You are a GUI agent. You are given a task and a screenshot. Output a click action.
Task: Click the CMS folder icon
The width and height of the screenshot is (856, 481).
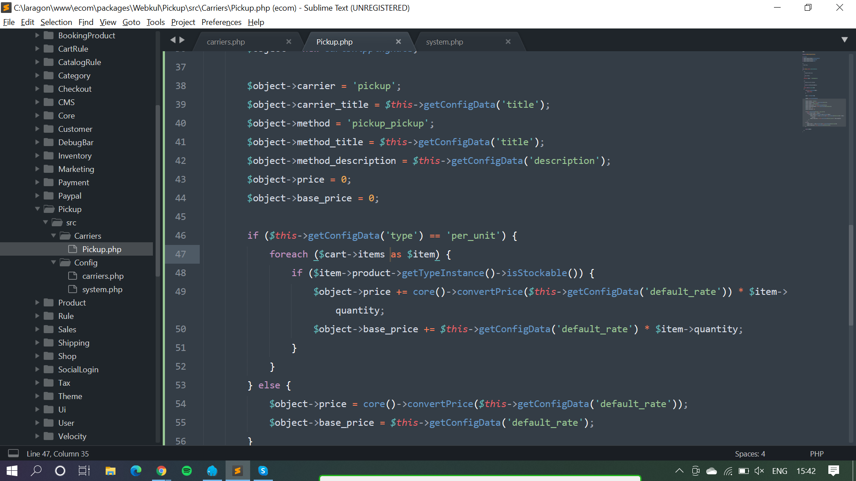point(49,102)
